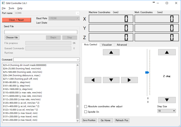Click the Y machine coordinate display
181x127 pixels.
(x=111, y=28)
